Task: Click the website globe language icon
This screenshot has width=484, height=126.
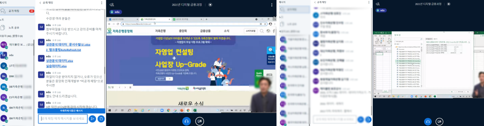Action: coord(268,31)
